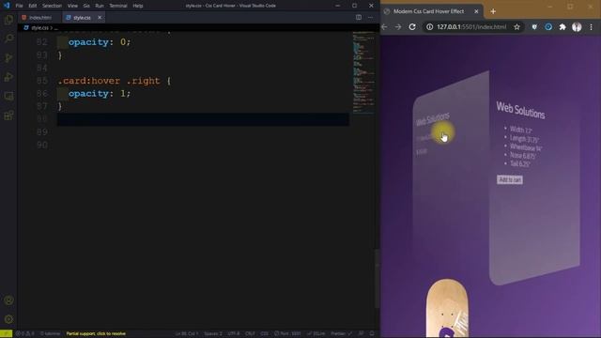Open the Edit menu
The image size is (601, 338).
(x=33, y=6)
